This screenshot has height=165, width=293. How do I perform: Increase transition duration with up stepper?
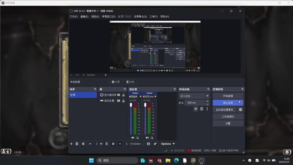[207, 101]
